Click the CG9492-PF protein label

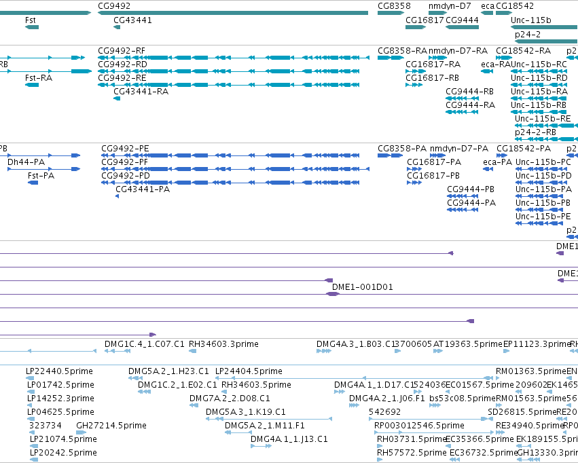pos(124,162)
